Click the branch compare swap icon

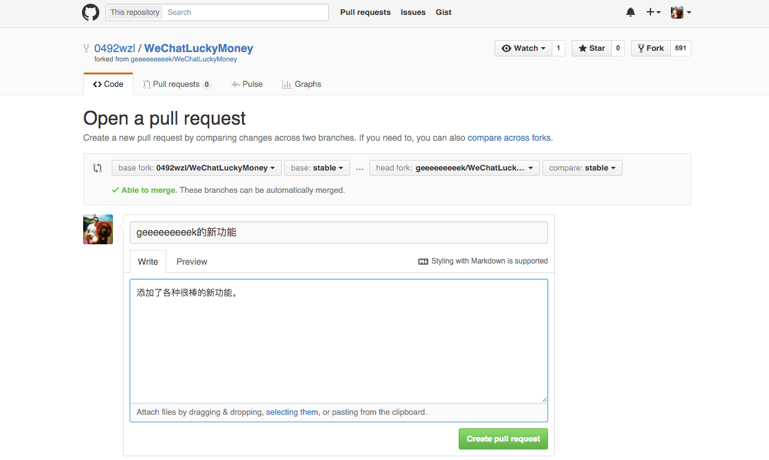[x=97, y=168]
